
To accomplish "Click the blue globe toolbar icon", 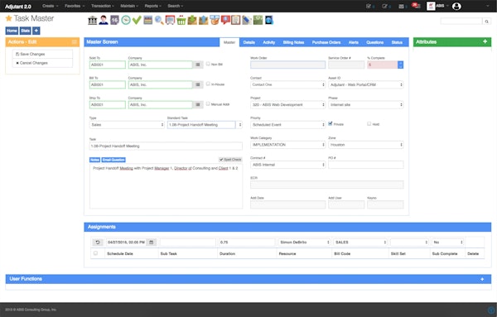I will [x=268, y=20].
